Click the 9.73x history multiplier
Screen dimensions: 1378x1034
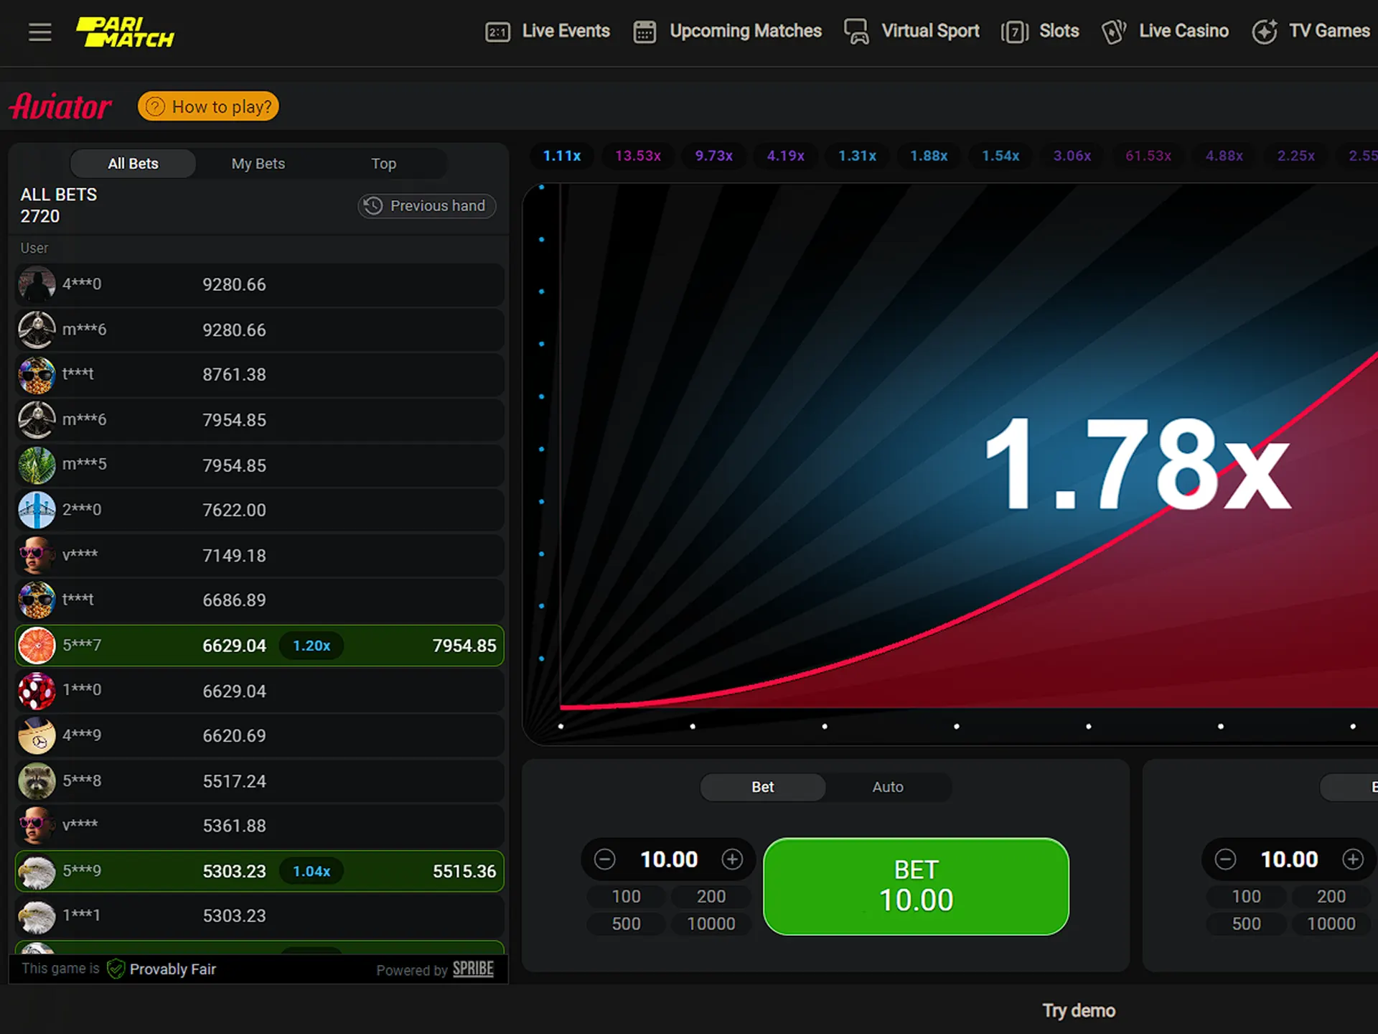pos(714,156)
